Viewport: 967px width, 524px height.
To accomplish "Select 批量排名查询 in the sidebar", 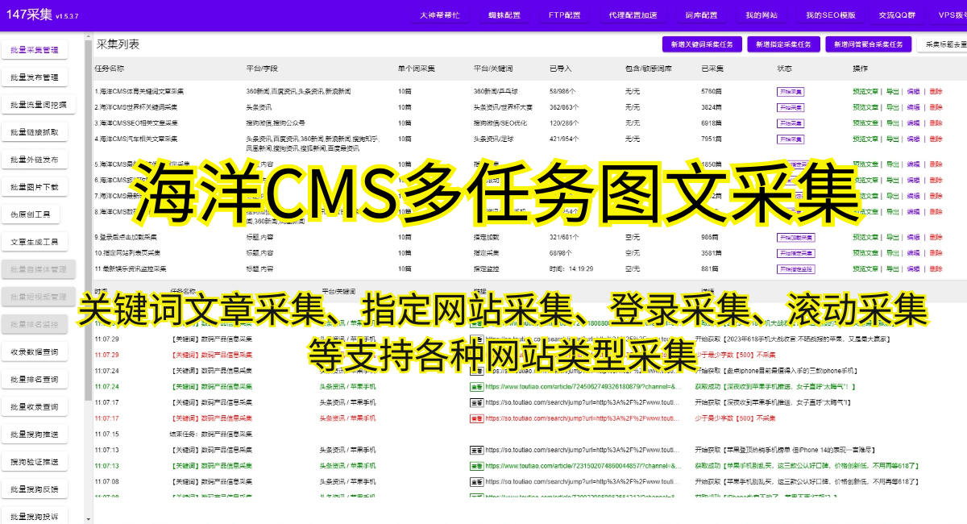I will [x=35, y=379].
